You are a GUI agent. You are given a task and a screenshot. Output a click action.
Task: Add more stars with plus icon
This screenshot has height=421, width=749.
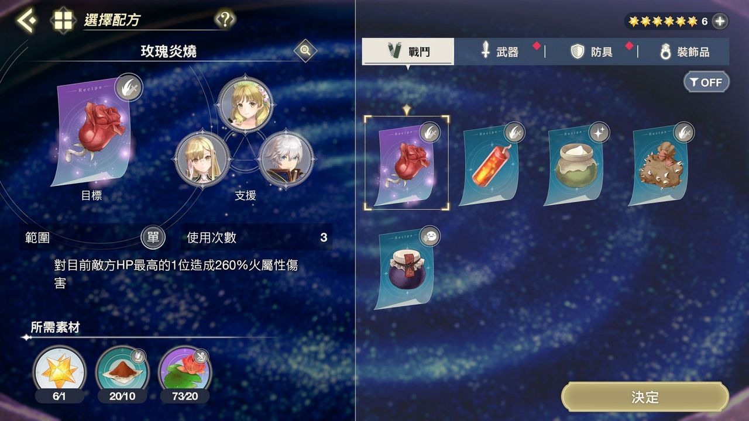720,22
